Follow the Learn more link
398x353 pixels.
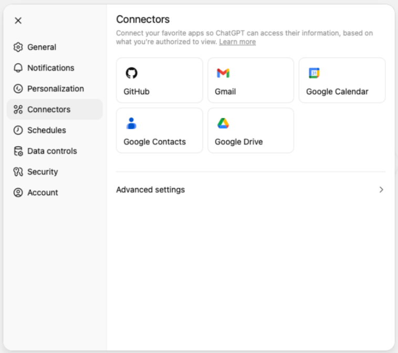(237, 42)
